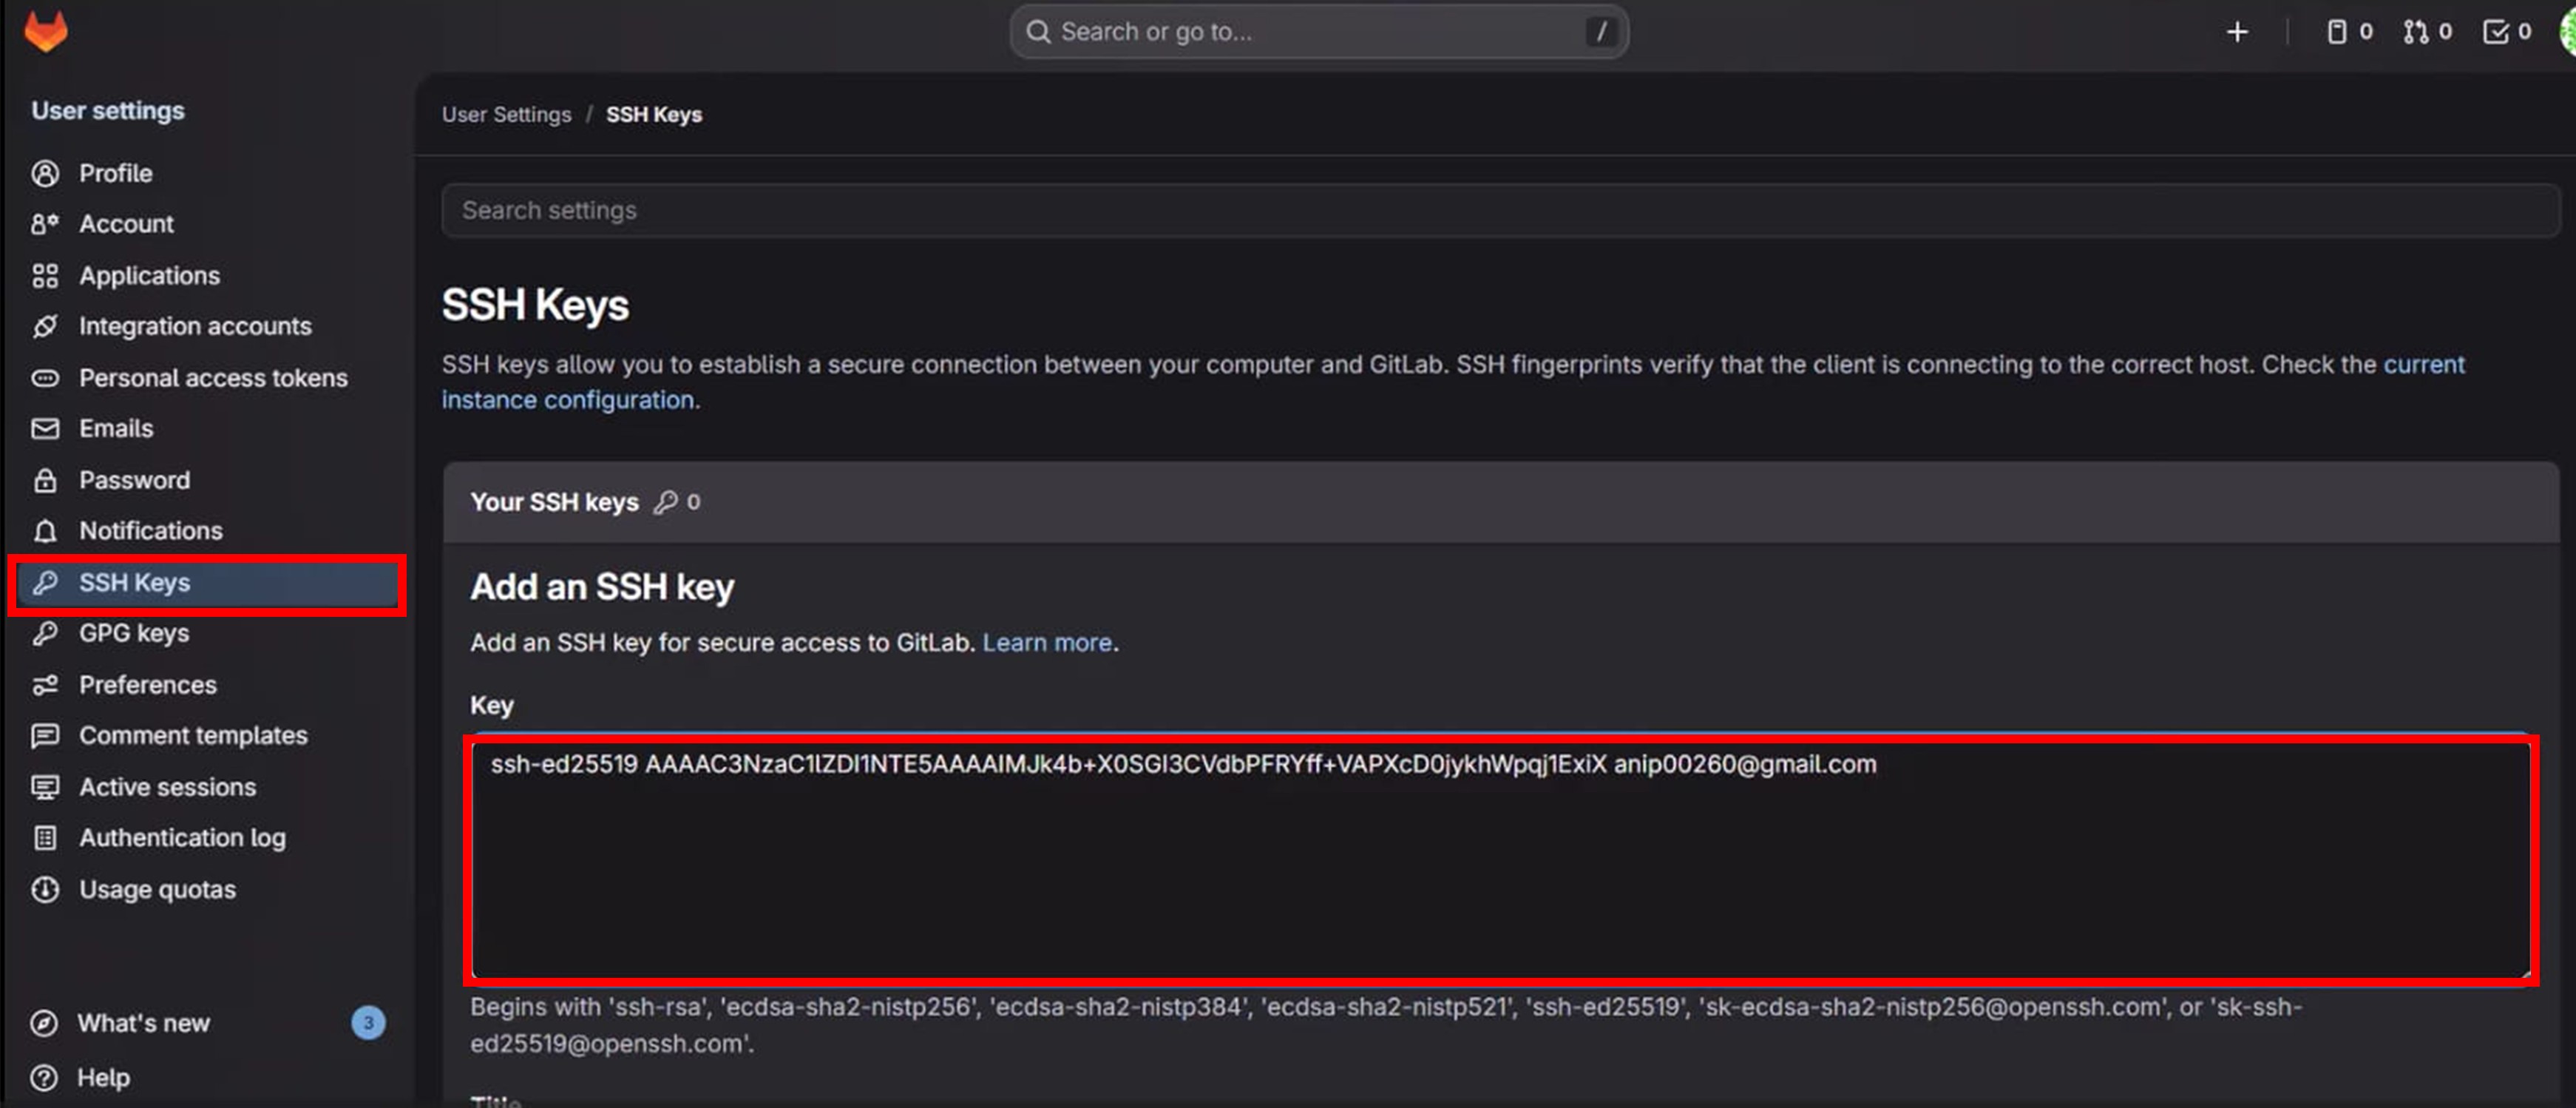
Task: Open Profile in user settings sidebar
Action: pyautogui.click(x=115, y=173)
